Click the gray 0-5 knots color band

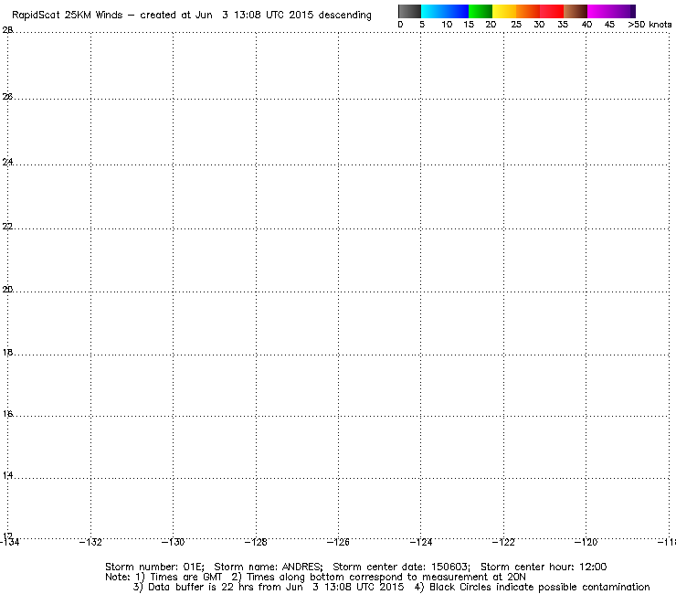click(x=409, y=11)
